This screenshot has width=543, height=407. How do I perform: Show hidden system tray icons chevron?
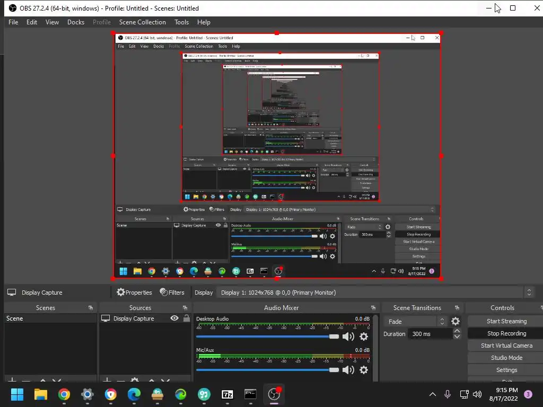coord(433,394)
